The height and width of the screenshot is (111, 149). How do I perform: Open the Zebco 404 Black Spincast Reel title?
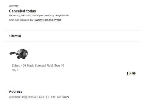38,66
